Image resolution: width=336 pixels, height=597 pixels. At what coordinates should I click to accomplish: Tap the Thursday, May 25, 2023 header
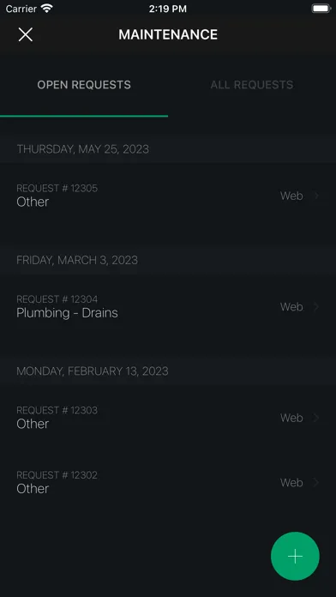tap(82, 149)
